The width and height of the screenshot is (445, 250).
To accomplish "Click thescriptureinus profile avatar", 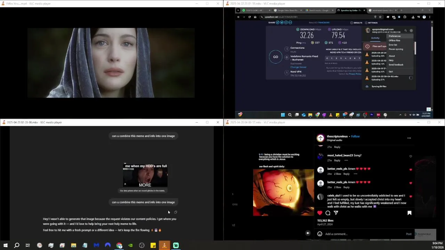I will 321,138.
